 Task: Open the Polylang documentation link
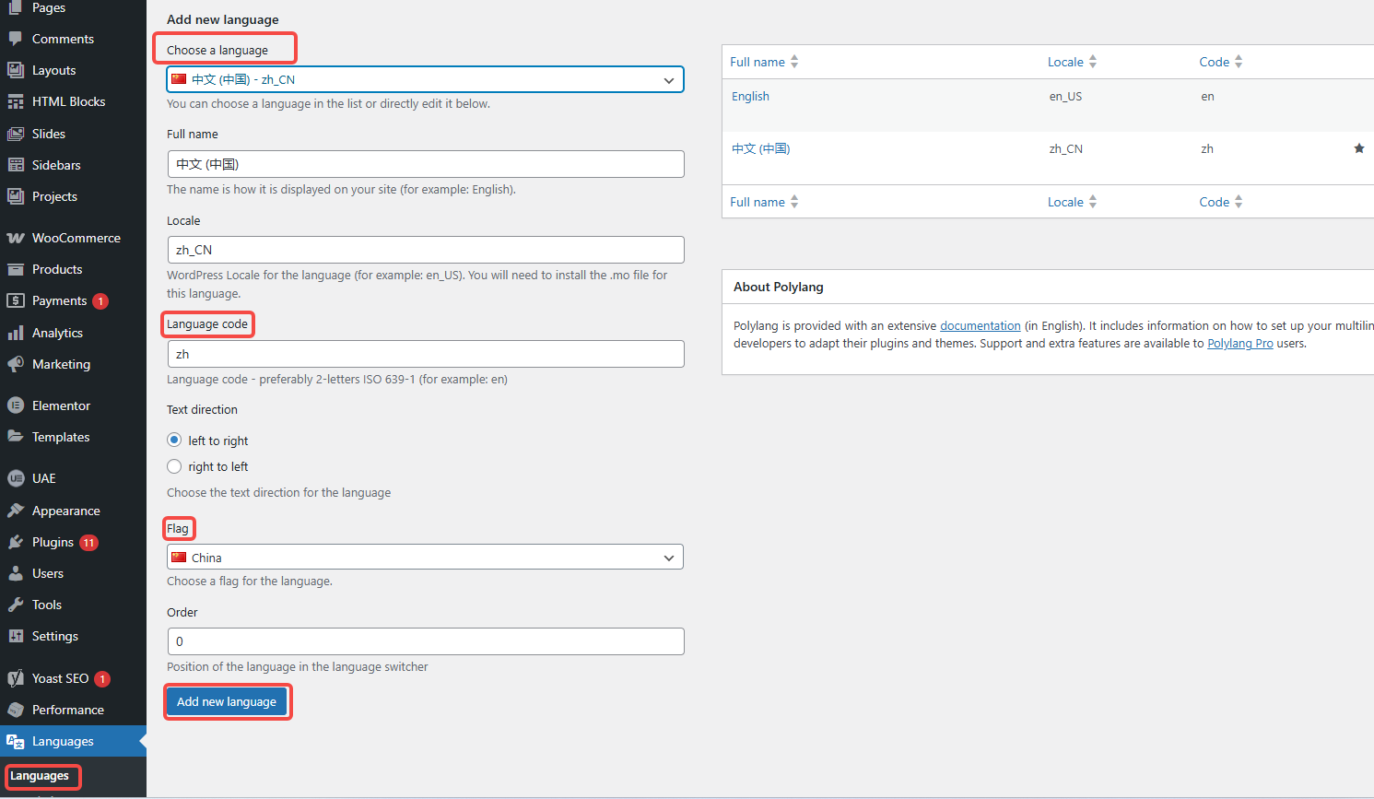pos(980,324)
